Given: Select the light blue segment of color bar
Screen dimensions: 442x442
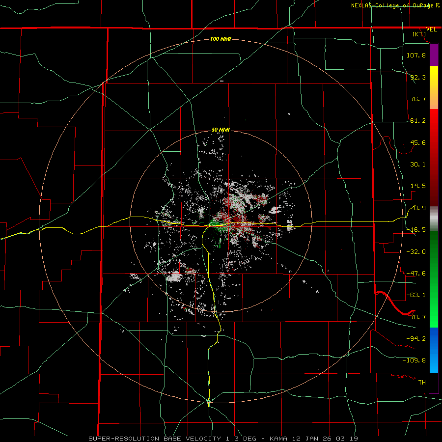Looking at the screenshot, I should [434, 363].
